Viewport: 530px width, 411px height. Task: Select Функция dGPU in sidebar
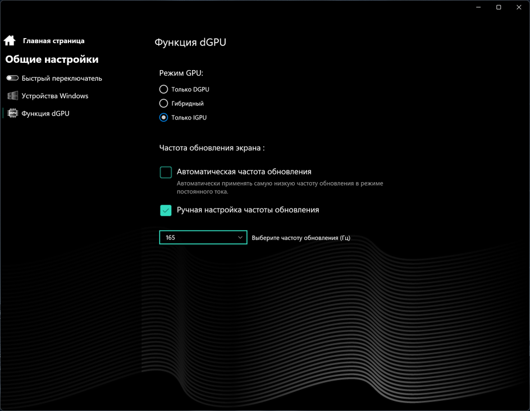pos(45,113)
